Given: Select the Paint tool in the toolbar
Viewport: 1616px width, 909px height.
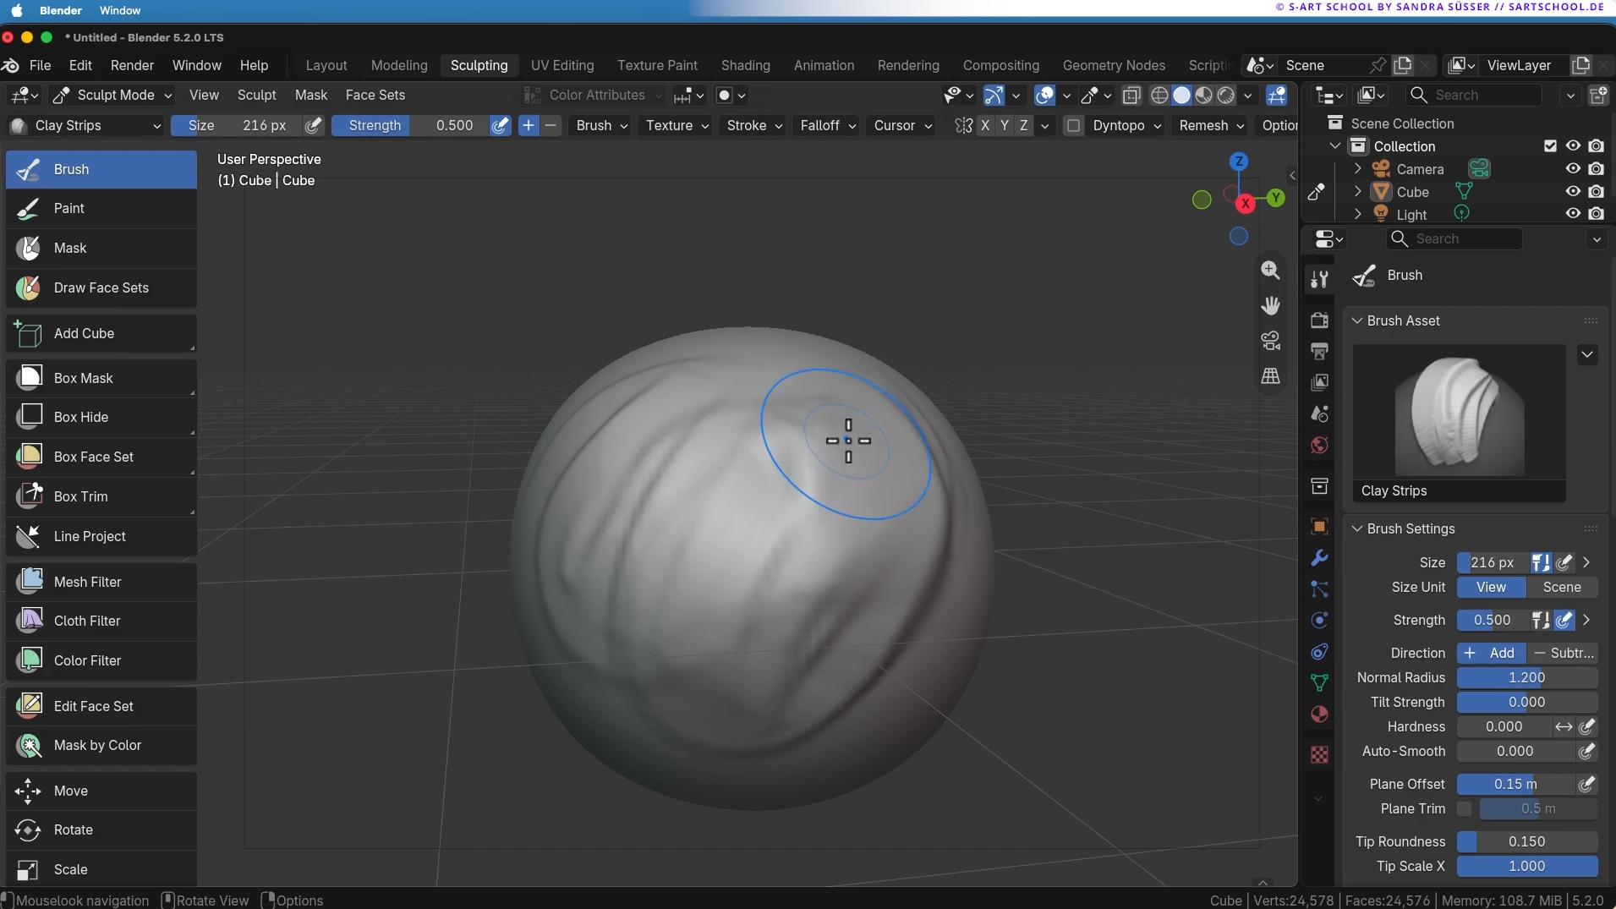Looking at the screenshot, I should pyautogui.click(x=101, y=208).
